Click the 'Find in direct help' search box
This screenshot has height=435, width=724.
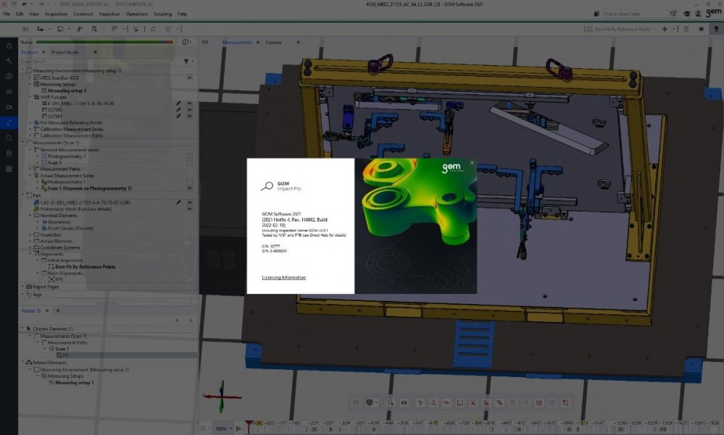click(x=636, y=14)
